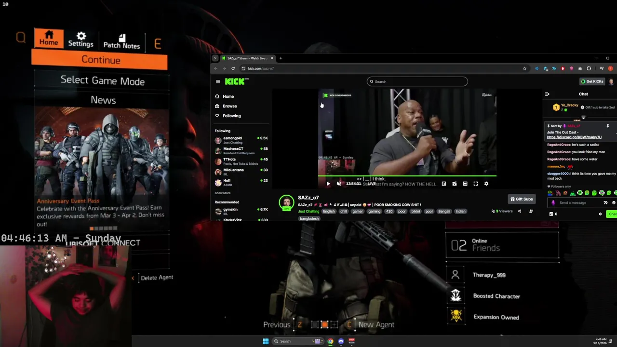Click the Kick search field

point(417,81)
